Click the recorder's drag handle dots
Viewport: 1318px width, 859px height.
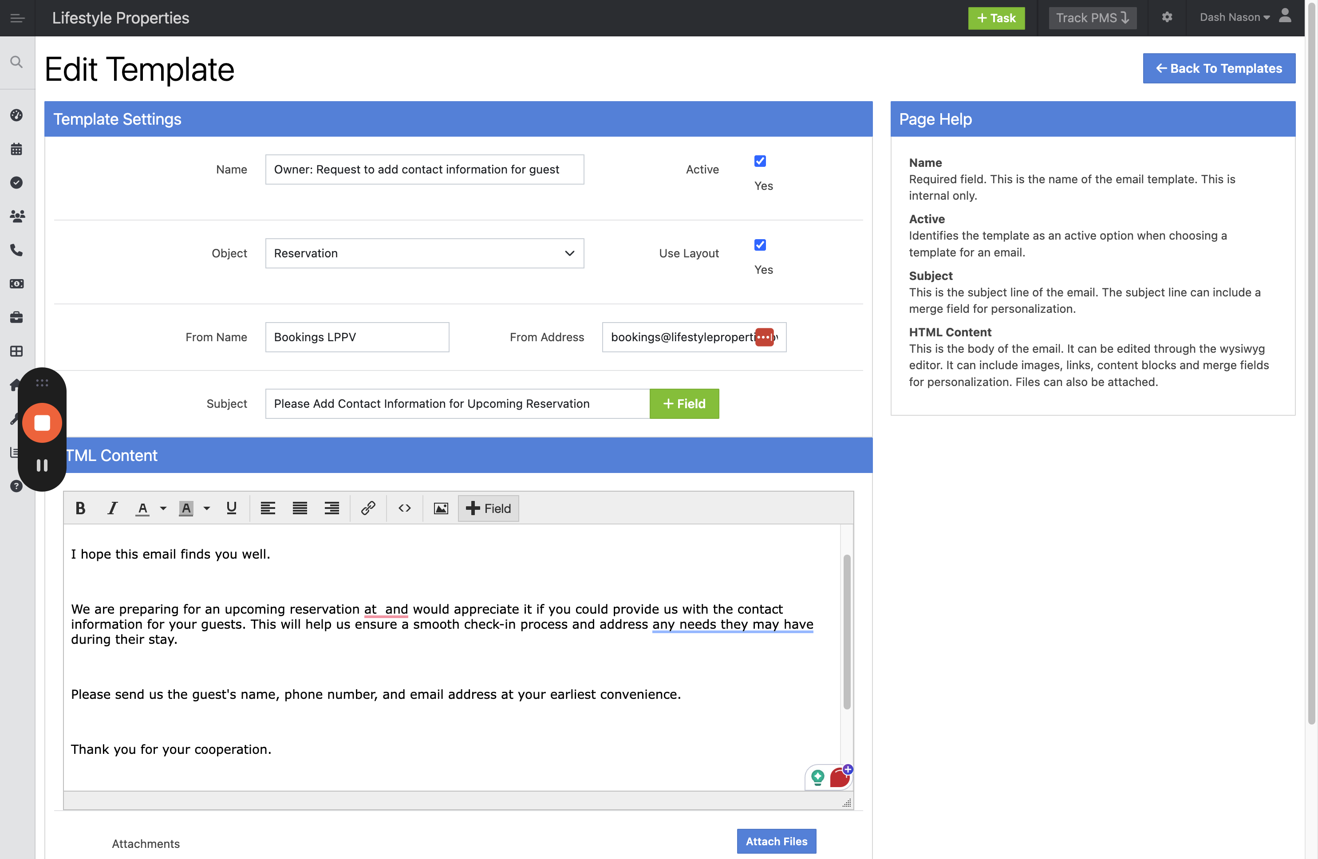(x=42, y=383)
